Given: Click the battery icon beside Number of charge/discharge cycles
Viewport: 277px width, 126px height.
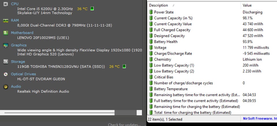Looking at the screenshot, I should [x=151, y=83].
